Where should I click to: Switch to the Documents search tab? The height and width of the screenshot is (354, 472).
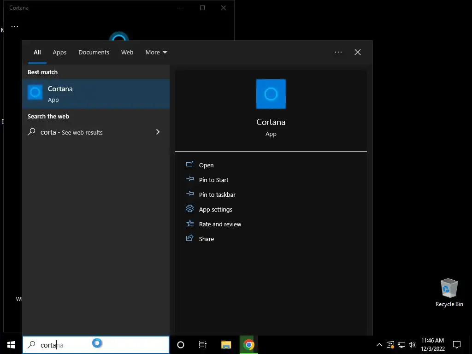click(x=94, y=52)
